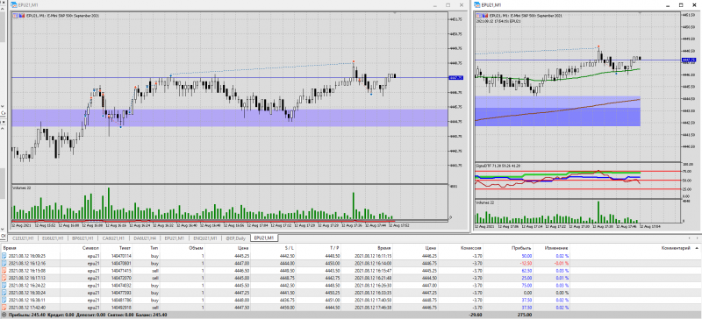Click the one-click trading panel icon on left chart
702x319 pixels.
pos(16,16)
